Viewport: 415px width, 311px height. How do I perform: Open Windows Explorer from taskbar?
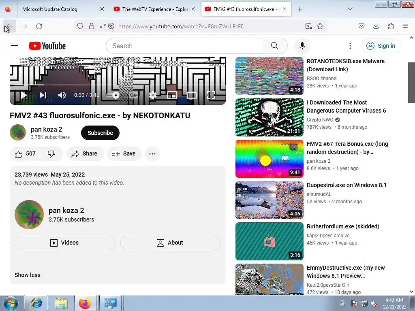[61, 303]
